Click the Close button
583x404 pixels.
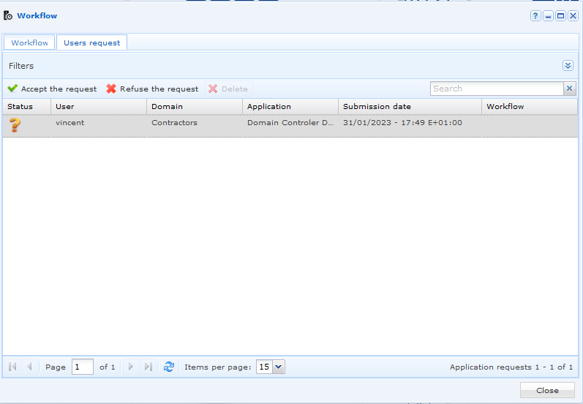(x=547, y=390)
